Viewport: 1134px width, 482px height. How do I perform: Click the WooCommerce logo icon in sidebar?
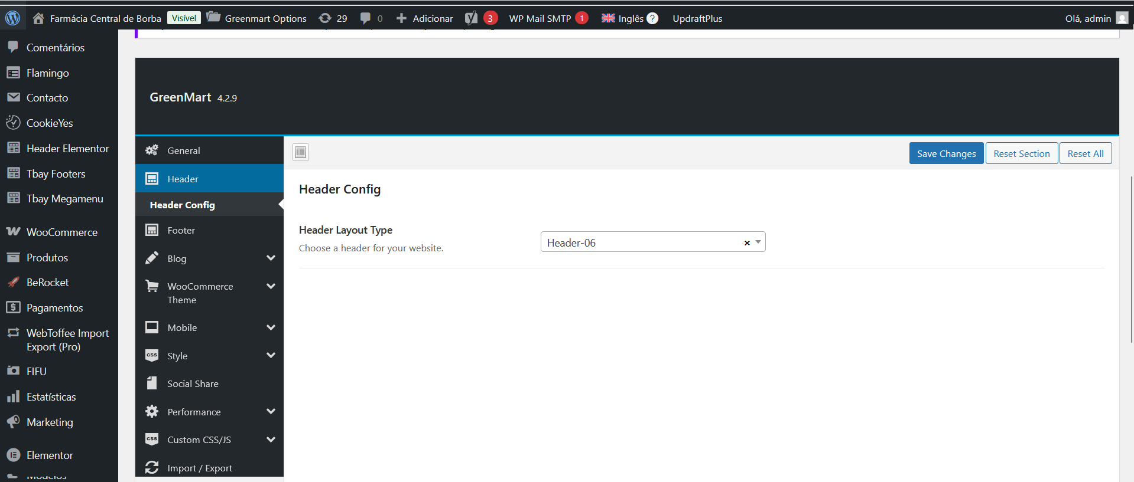(13, 231)
